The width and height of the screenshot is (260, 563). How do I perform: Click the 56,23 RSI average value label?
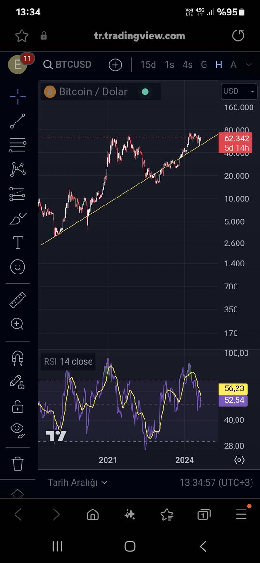233,389
